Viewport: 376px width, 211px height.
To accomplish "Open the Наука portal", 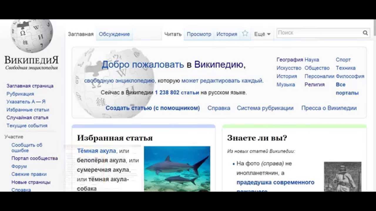I will (x=312, y=60).
